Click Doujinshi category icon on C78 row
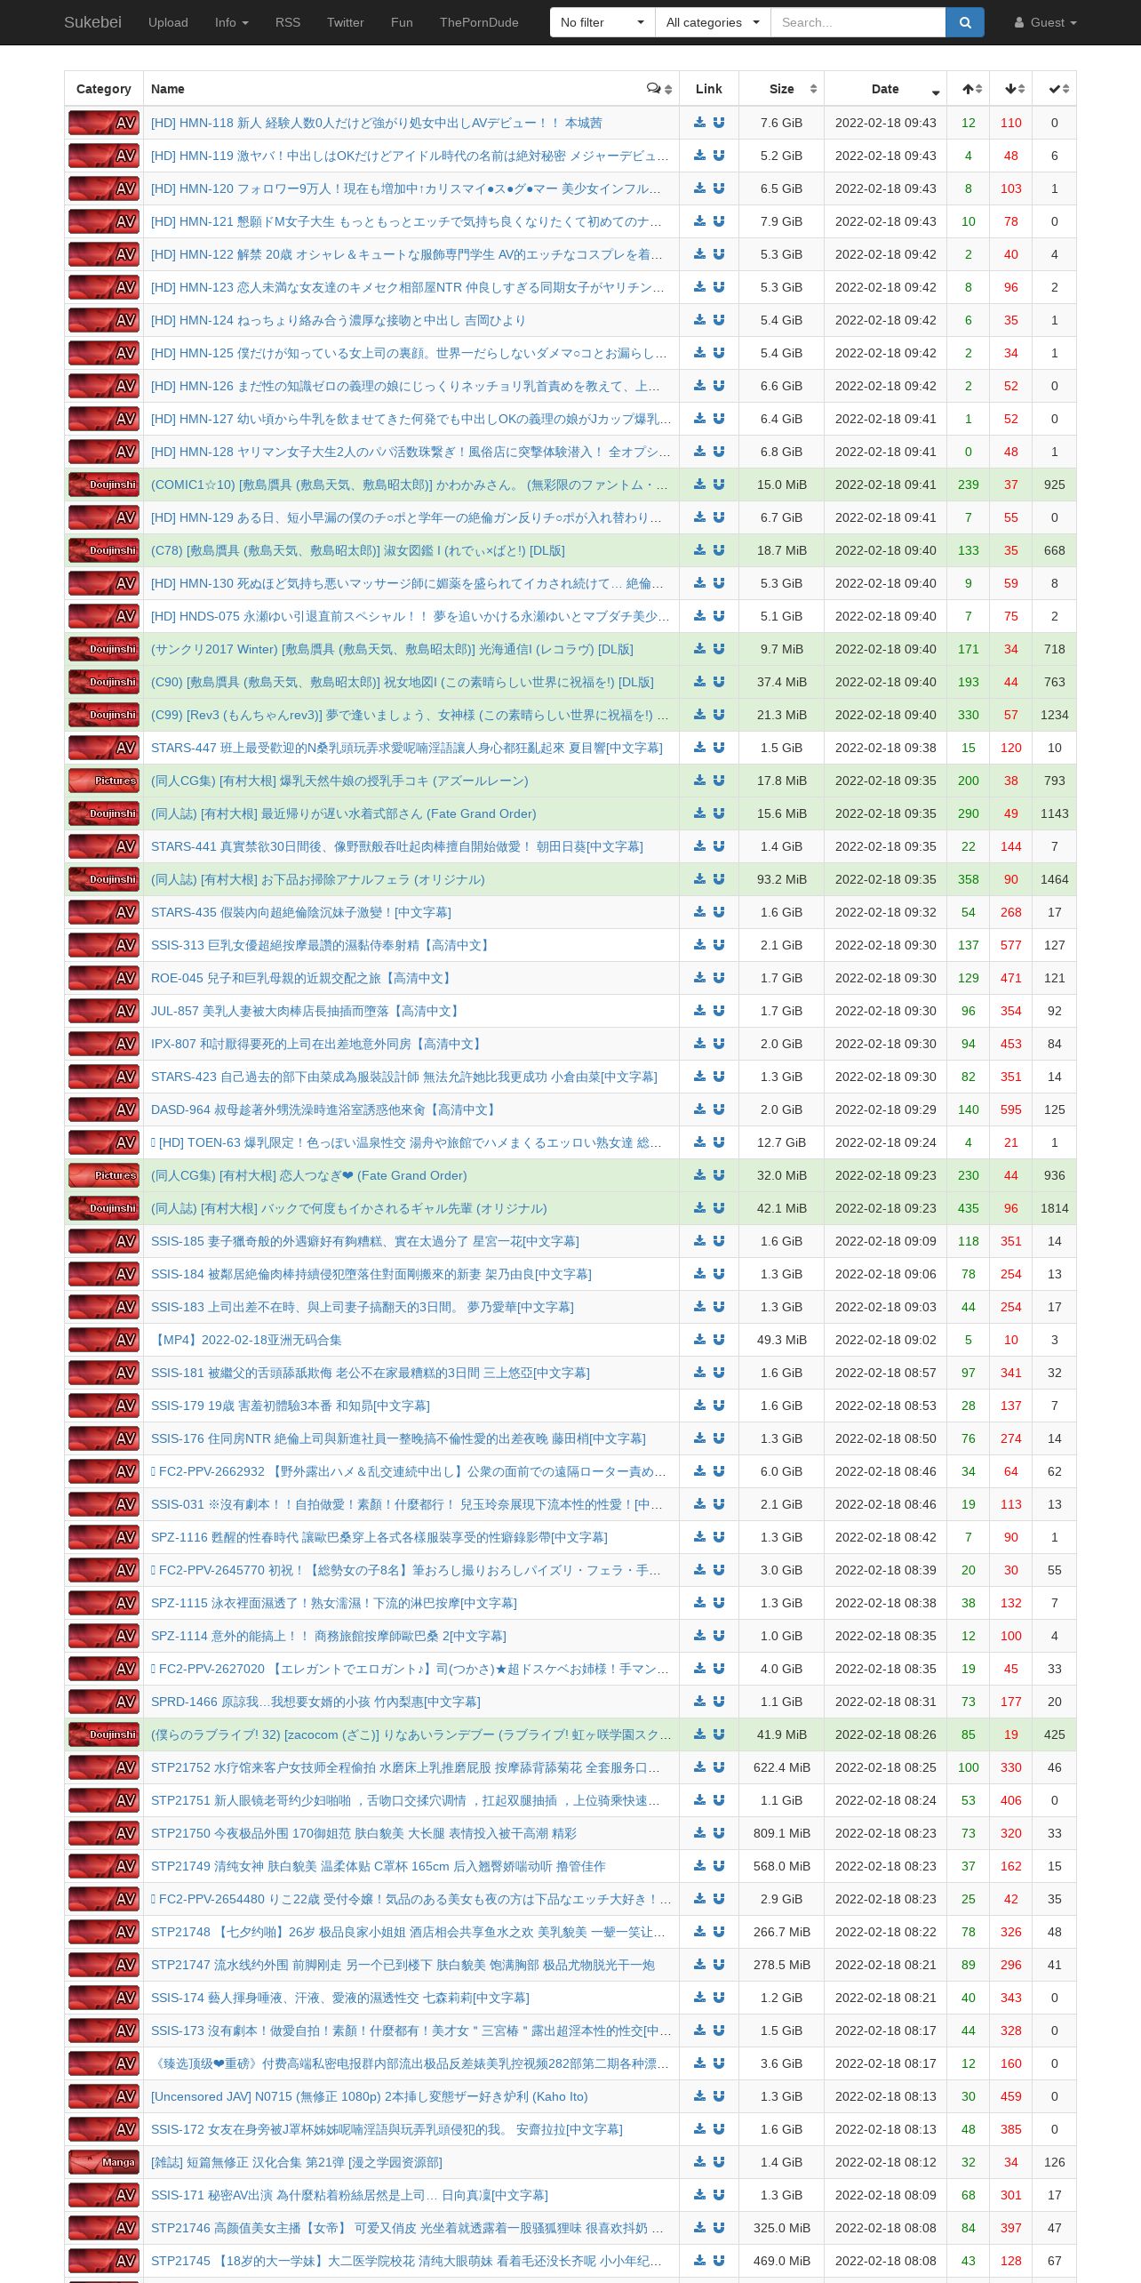Viewport: 1141px width, 2283px height. pyautogui.click(x=104, y=550)
